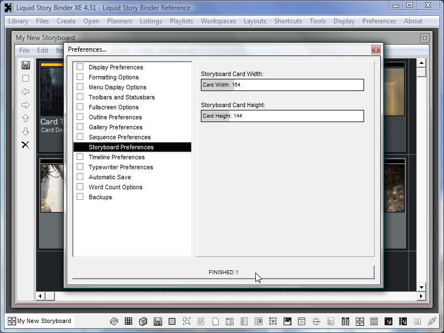Screen dimensions: 444x333
Task: Click the floppy disk icon in bottom toolbar
Action: (x=158, y=321)
